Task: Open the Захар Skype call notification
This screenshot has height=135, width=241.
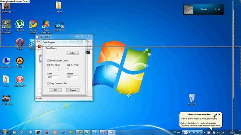Action: (x=203, y=9)
